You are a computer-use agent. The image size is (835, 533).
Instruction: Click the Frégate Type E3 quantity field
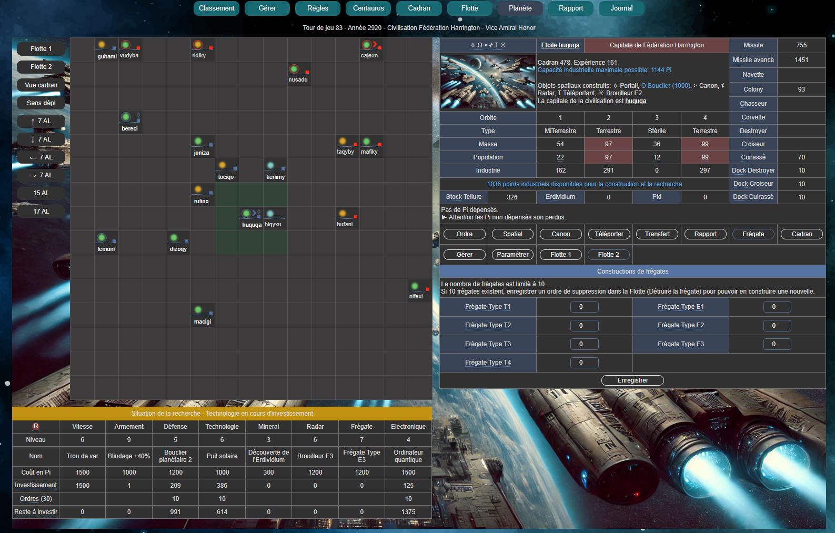point(777,344)
